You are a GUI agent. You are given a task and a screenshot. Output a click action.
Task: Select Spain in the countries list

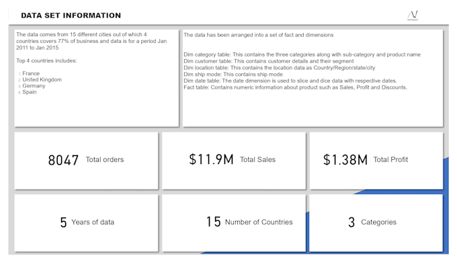click(x=30, y=92)
